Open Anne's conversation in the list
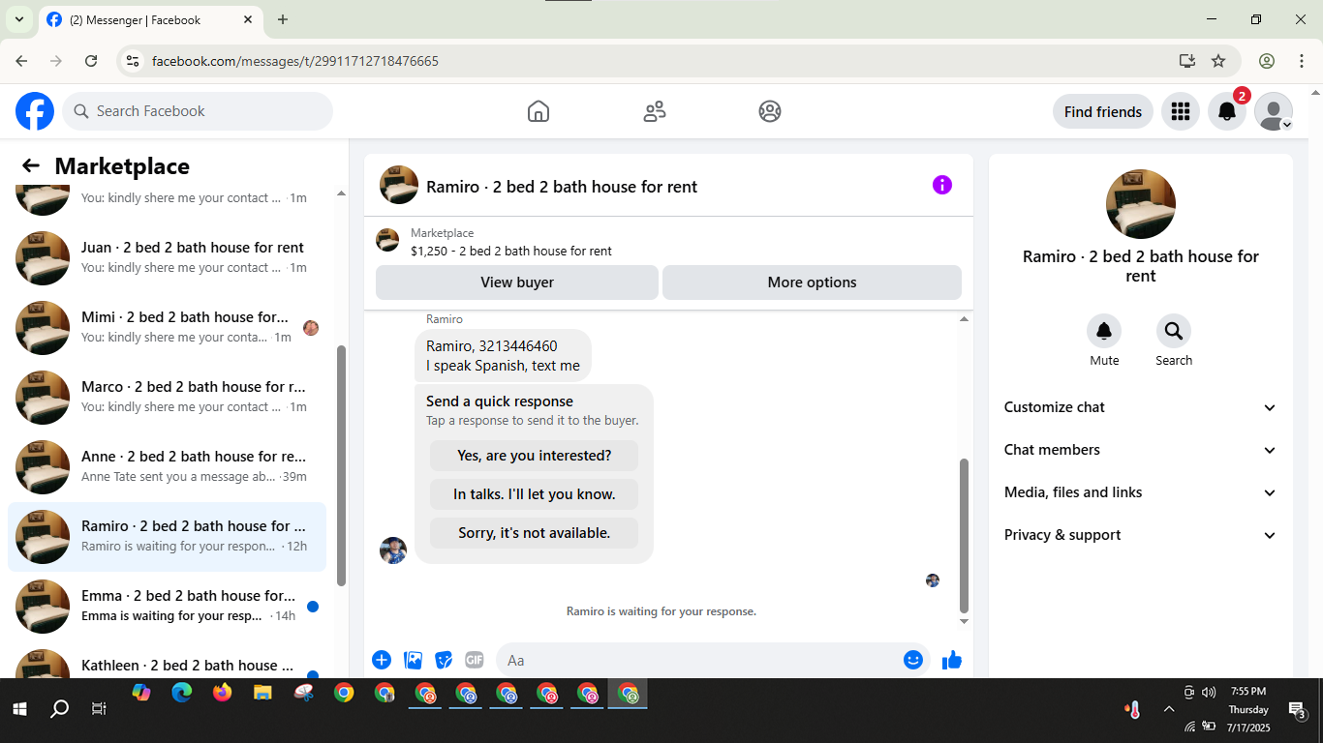Viewport: 1323px width, 743px height. click(x=167, y=467)
